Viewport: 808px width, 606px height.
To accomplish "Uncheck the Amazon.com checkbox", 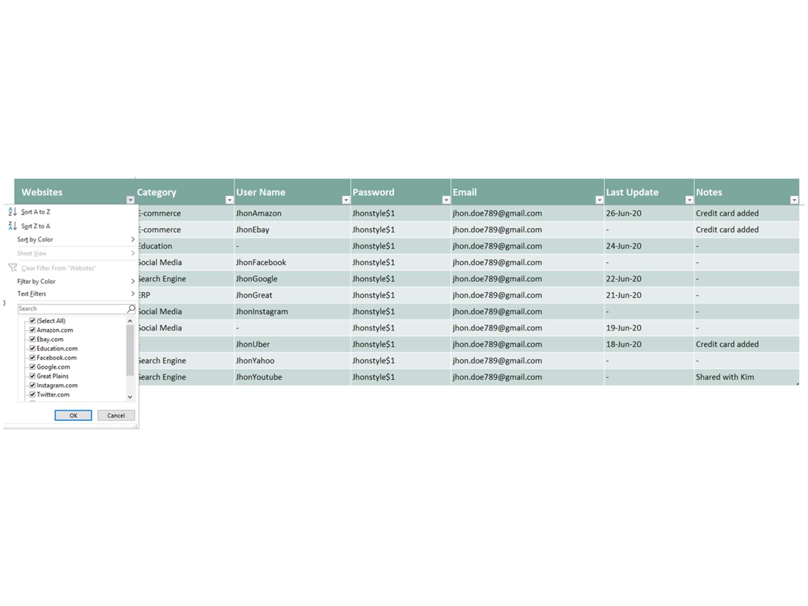I will [x=32, y=330].
